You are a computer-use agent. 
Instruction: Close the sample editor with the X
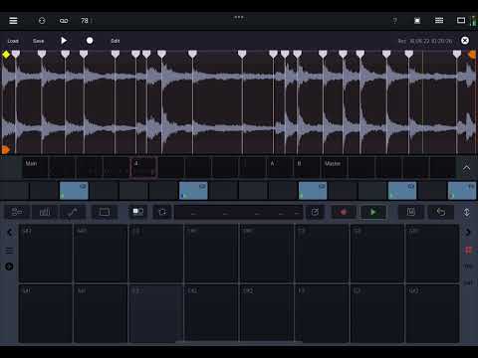pos(465,41)
